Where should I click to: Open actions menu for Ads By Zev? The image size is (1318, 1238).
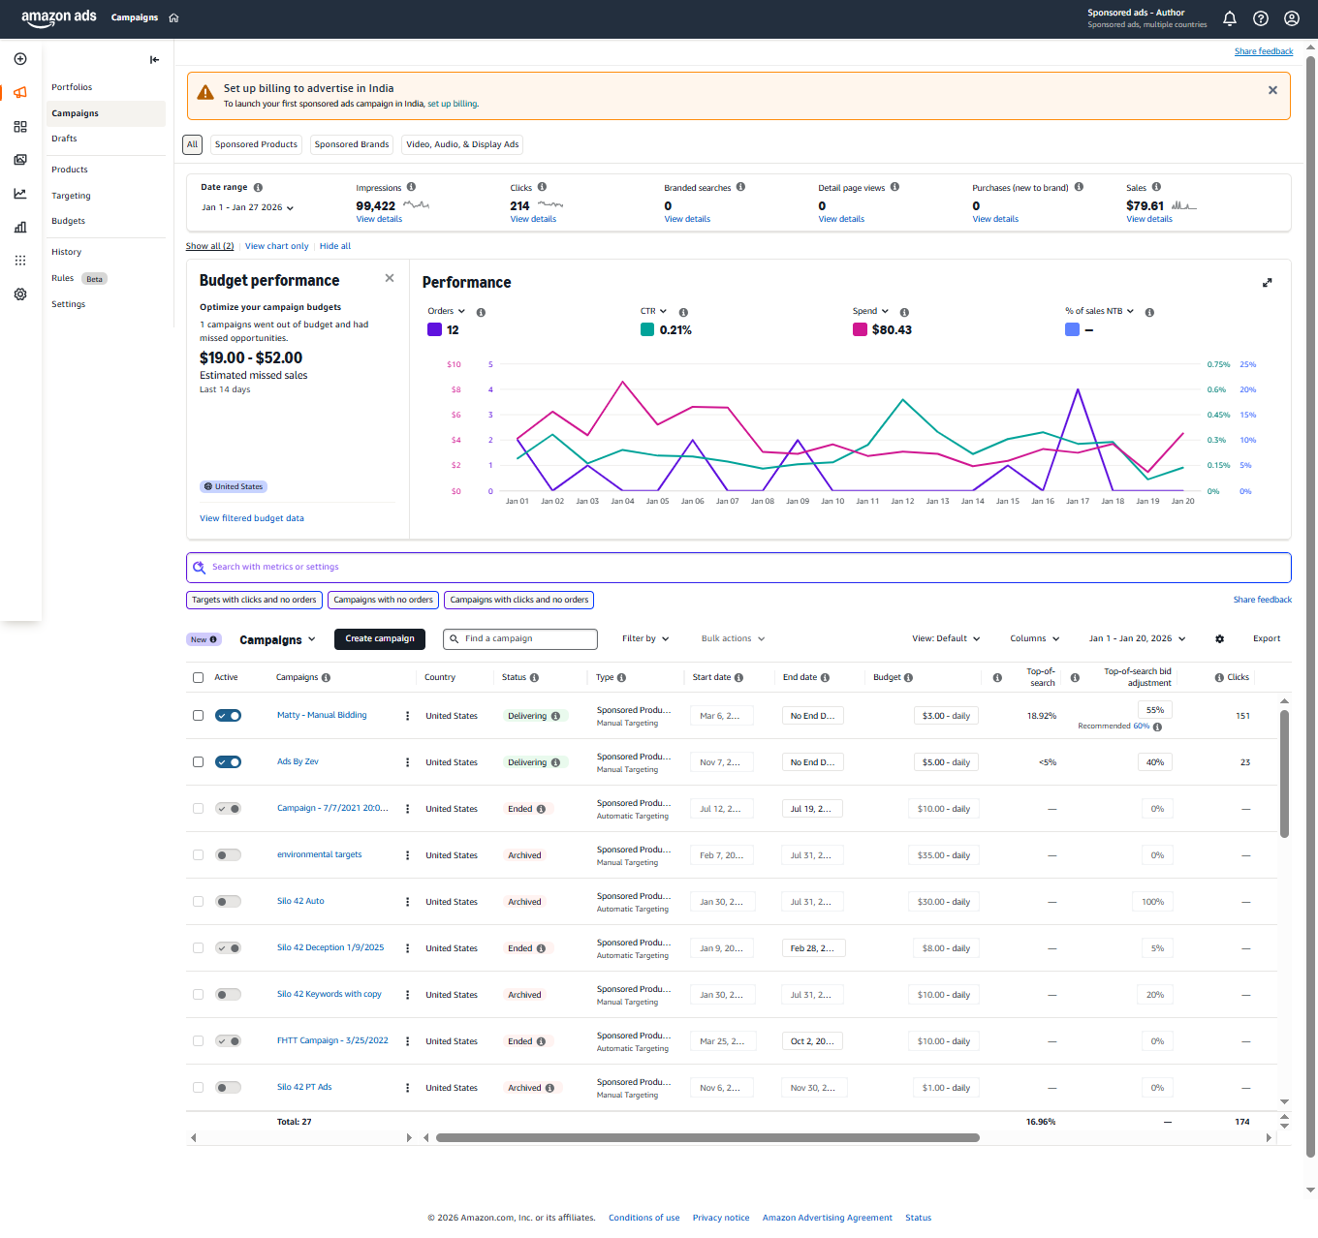coord(407,762)
